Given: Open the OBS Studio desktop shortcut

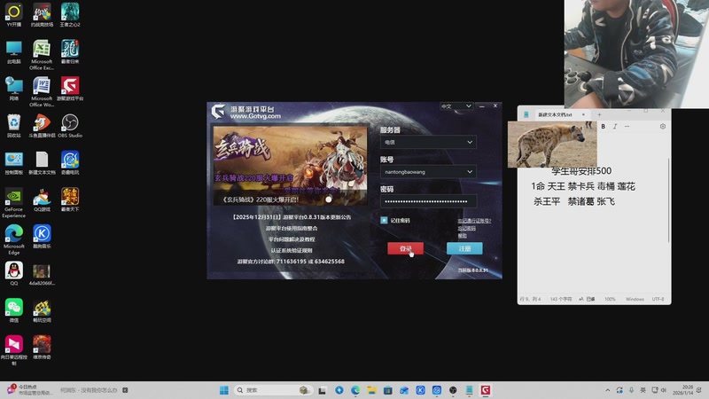Looking at the screenshot, I should point(70,126).
